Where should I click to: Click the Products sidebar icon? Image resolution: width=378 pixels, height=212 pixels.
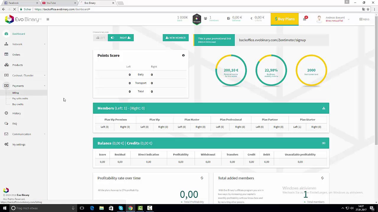coord(6,65)
